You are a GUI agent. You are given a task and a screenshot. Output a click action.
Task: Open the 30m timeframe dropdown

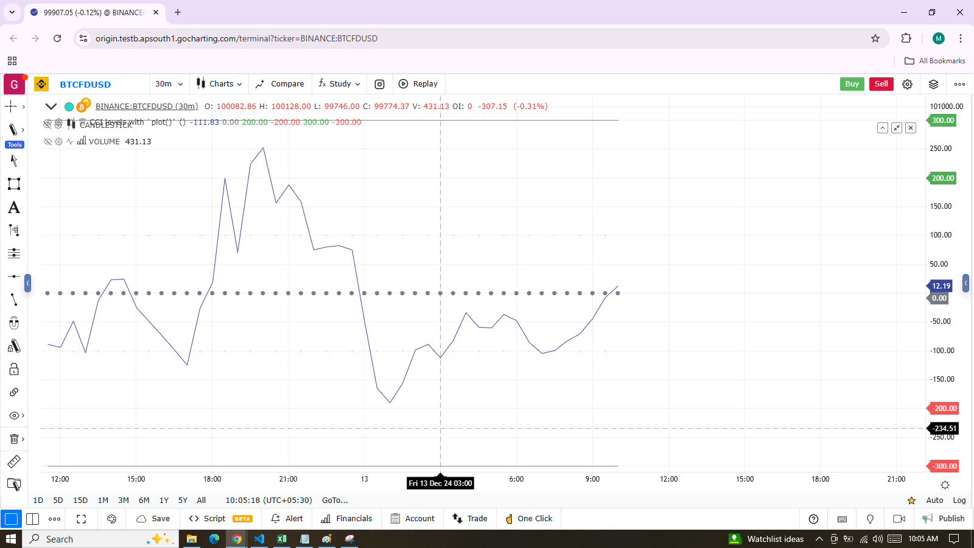(169, 84)
